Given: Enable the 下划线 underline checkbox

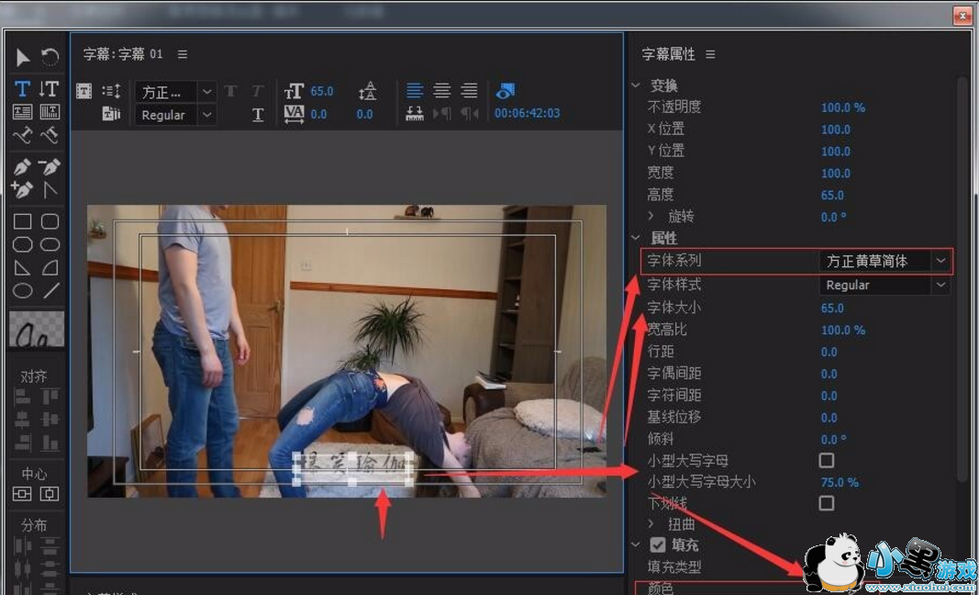Looking at the screenshot, I should coord(827,503).
